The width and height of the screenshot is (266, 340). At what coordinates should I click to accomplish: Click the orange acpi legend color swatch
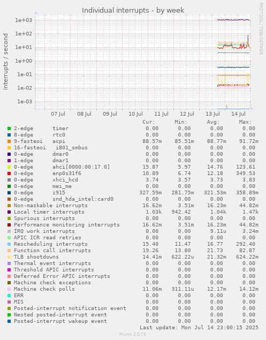(x=9, y=141)
